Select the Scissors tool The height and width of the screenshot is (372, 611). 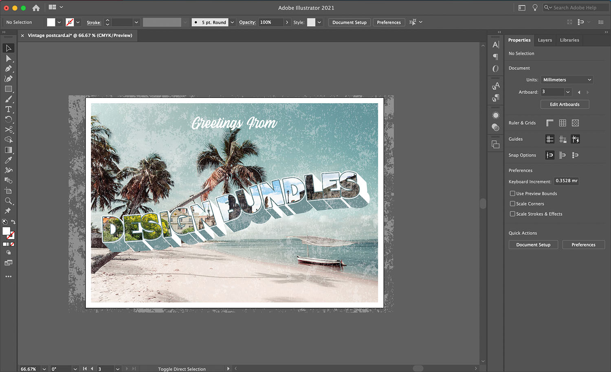click(x=8, y=130)
